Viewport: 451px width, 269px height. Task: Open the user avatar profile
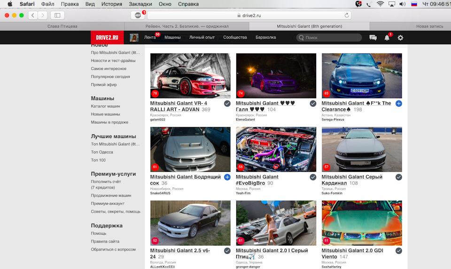click(134, 38)
